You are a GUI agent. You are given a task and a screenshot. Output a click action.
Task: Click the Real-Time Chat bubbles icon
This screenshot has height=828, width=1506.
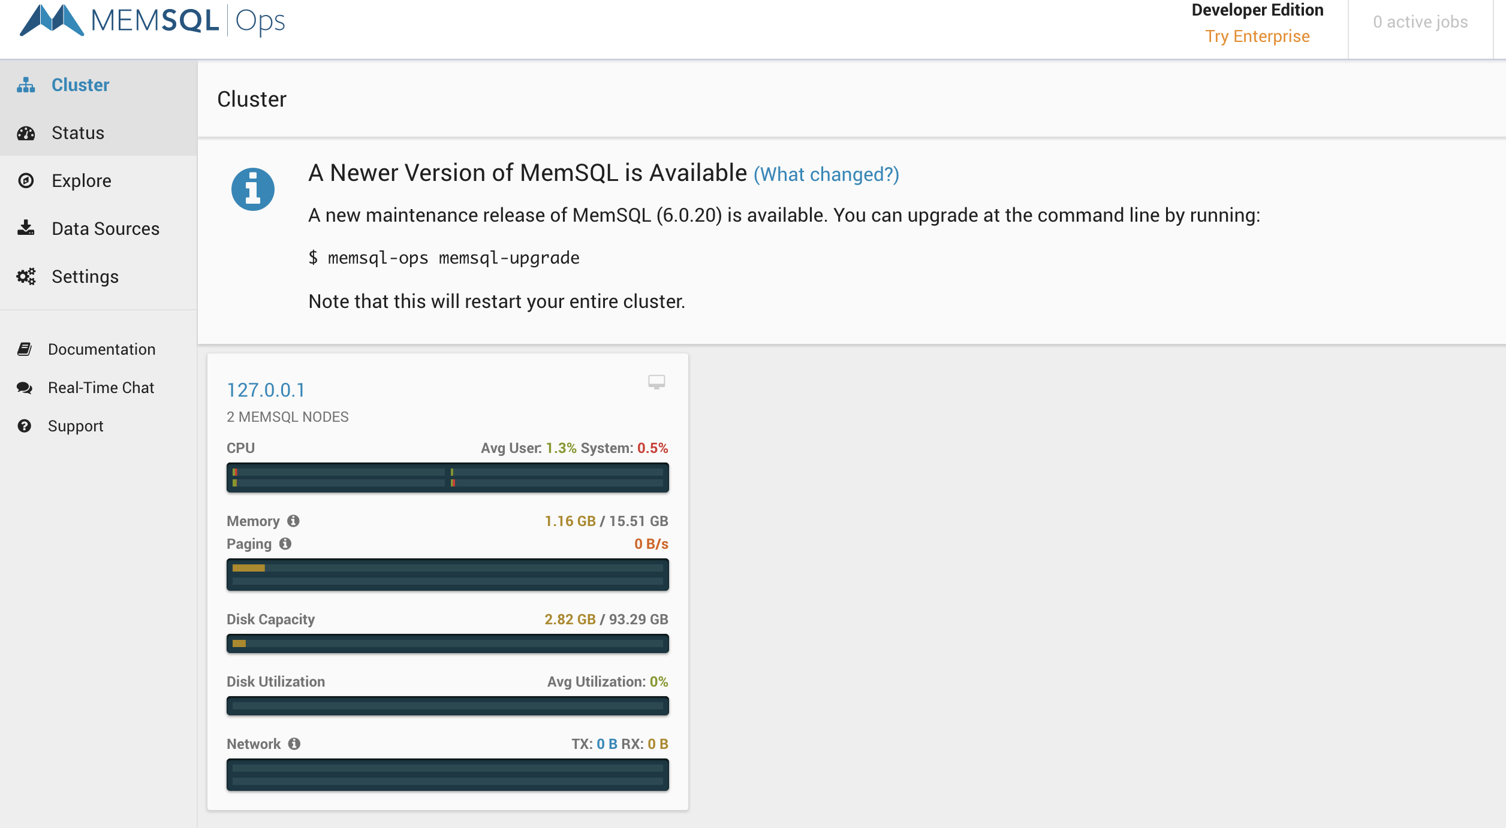coord(25,388)
